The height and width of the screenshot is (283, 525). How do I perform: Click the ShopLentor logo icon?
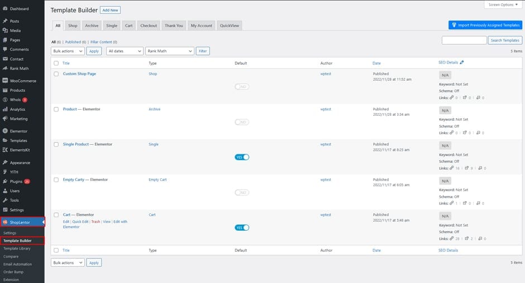(5, 222)
